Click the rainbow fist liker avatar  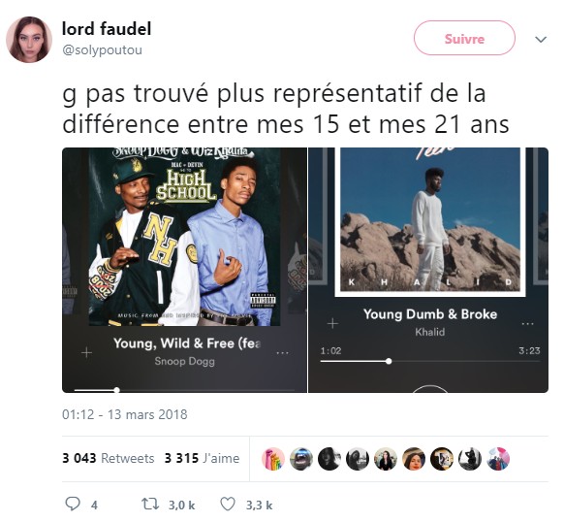click(273, 459)
